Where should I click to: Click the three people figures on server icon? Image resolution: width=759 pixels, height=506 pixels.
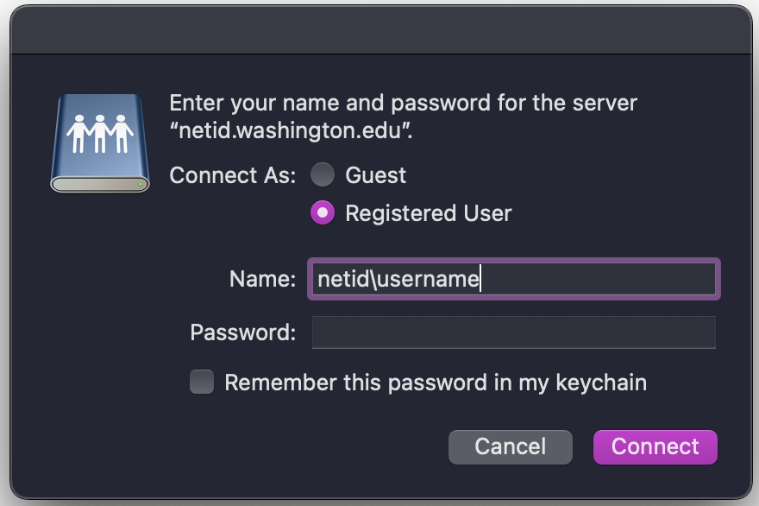click(x=100, y=134)
